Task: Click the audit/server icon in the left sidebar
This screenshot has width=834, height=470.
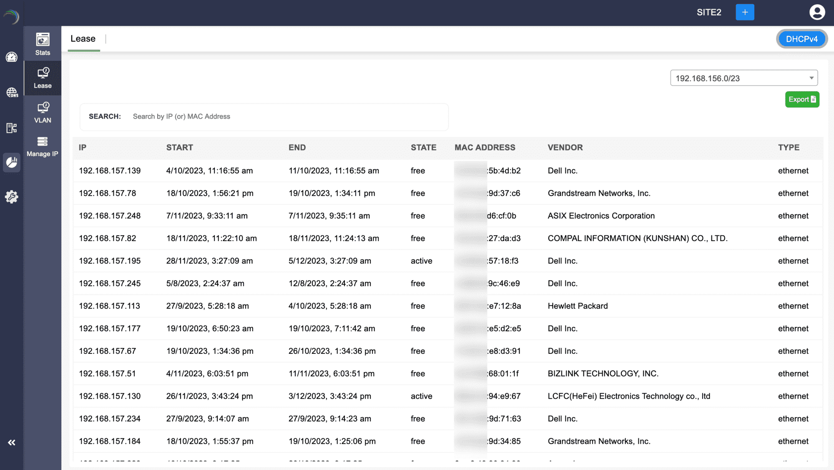Action: (11, 128)
